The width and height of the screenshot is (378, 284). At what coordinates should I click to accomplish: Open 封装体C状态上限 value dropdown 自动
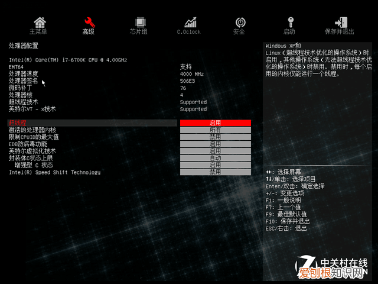pyautogui.click(x=215, y=159)
